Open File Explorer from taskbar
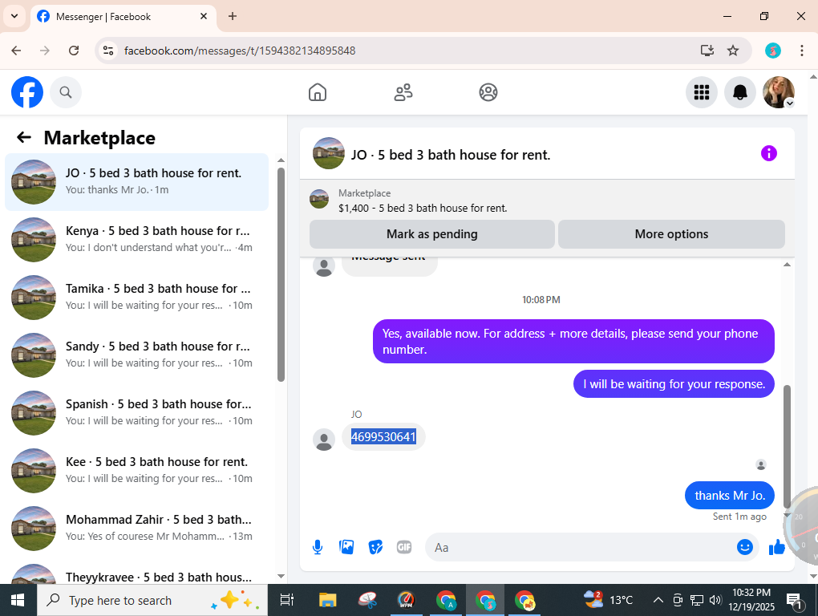 [x=328, y=600]
